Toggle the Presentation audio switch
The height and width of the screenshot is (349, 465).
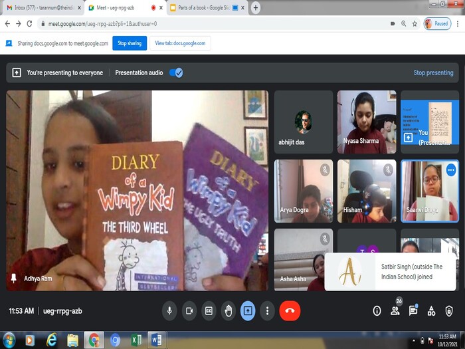[x=176, y=72]
